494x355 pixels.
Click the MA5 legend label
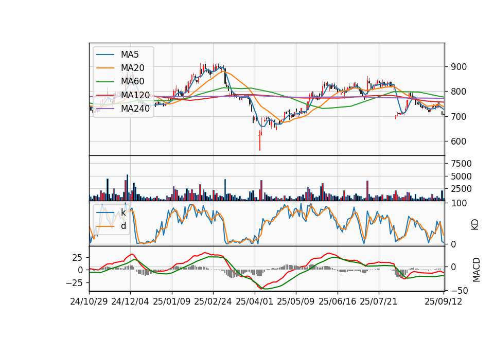point(130,55)
